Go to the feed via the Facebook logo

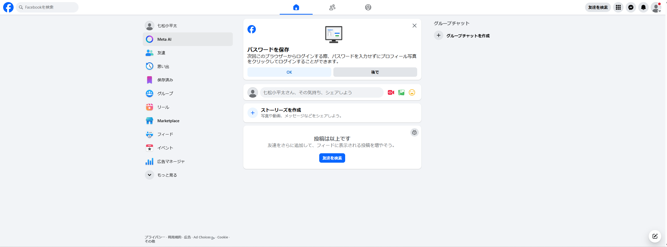pos(8,7)
